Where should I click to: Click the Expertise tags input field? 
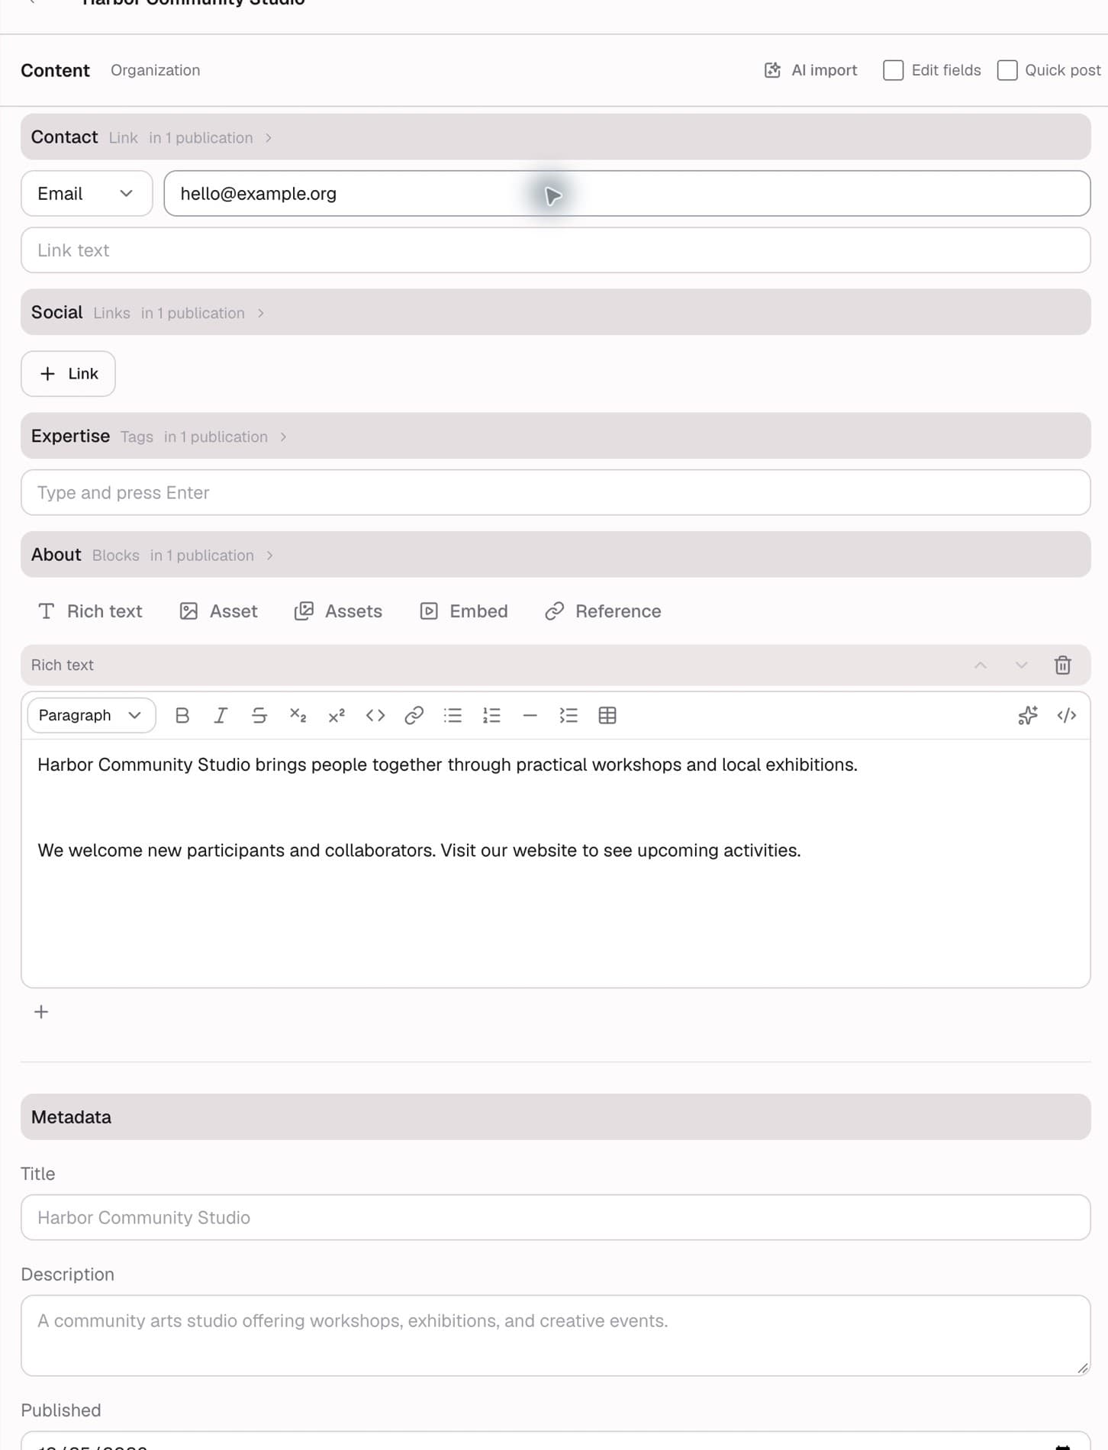click(556, 492)
